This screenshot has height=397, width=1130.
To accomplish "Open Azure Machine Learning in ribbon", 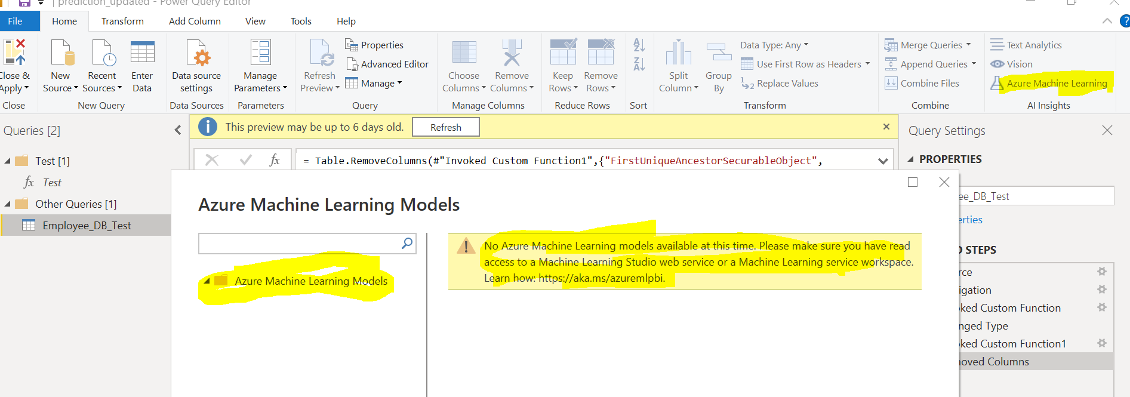I will click(1049, 83).
